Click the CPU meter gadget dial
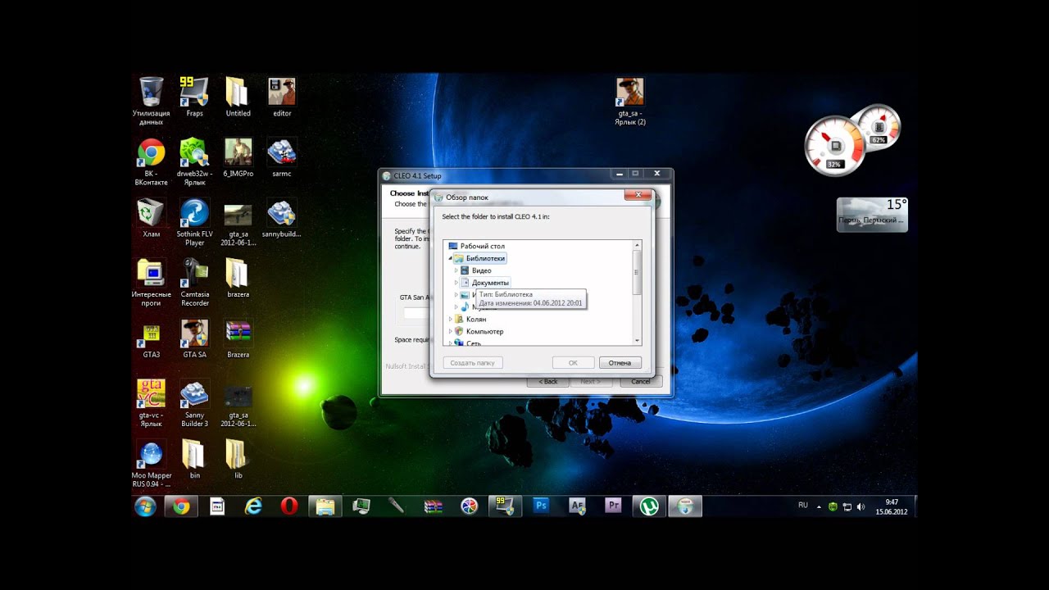 click(835, 147)
